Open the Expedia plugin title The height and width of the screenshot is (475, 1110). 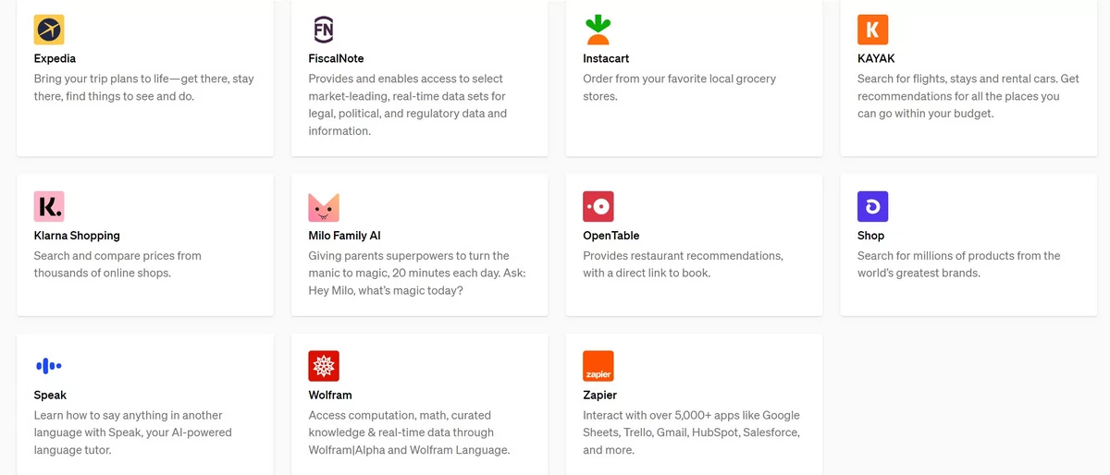click(x=55, y=59)
